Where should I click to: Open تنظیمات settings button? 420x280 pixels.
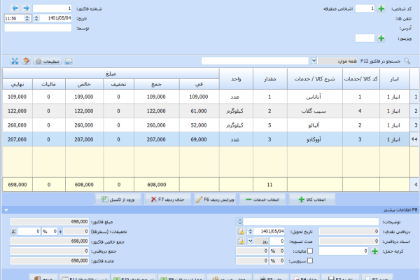click(x=48, y=62)
